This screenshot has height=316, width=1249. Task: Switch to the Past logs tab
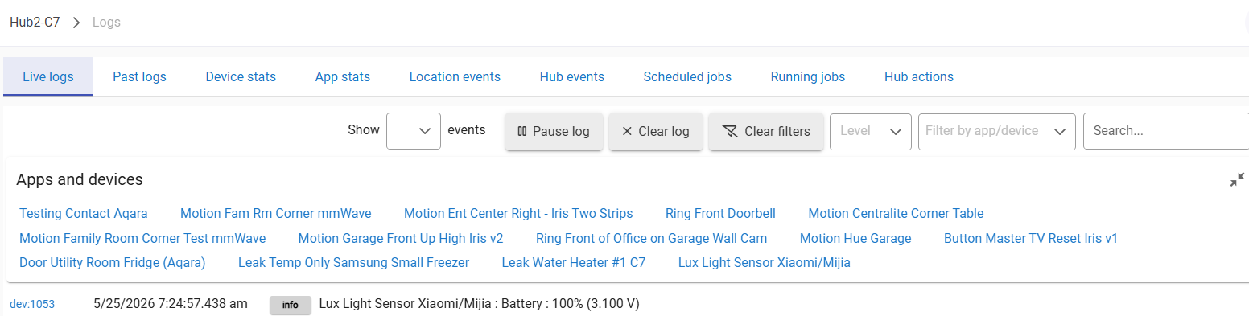(x=139, y=77)
